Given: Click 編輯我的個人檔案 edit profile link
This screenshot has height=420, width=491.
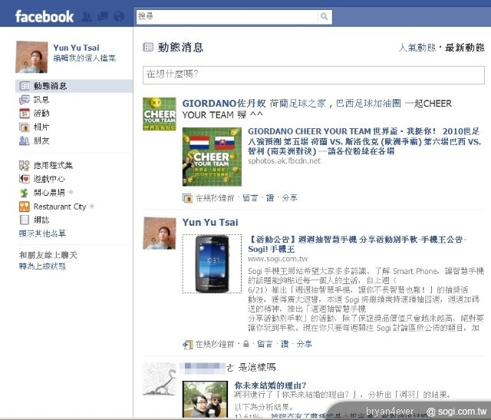Looking at the screenshot, I should 84,58.
